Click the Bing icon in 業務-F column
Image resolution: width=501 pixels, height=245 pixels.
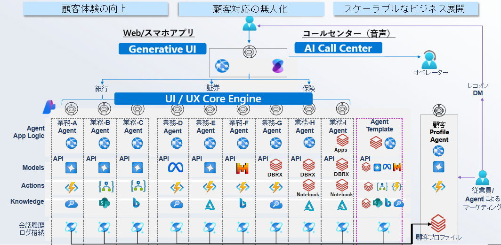(242, 203)
